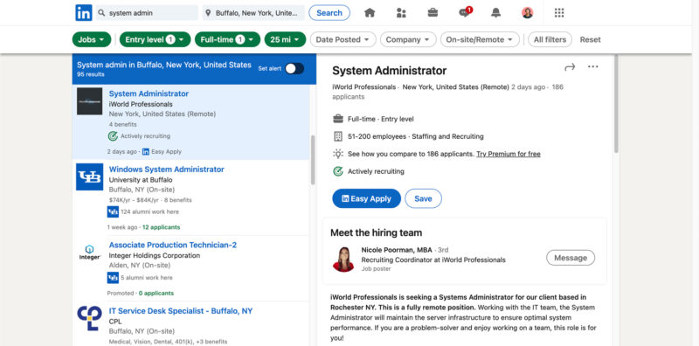
Task: Open the Windows System Administrator listing
Action: 167,170
